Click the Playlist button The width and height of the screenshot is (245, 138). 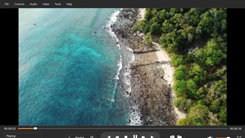point(80,137)
